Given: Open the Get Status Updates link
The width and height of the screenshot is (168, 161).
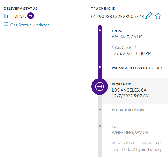Looking at the screenshot, I should click(30, 25).
